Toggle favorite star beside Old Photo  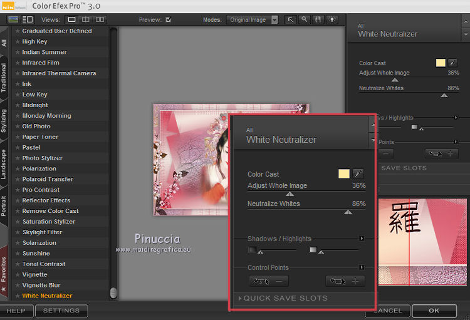point(18,126)
